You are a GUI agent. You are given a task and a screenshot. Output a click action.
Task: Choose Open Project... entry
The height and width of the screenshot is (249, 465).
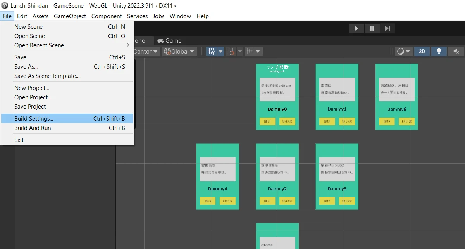(x=67, y=97)
